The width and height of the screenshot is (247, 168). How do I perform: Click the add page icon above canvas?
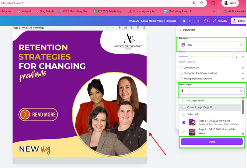(x=144, y=28)
